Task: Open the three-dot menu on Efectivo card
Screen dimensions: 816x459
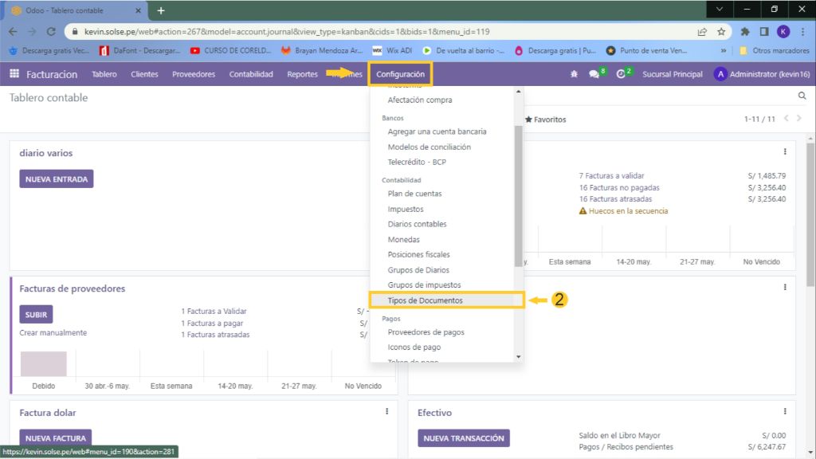Action: coord(785,411)
